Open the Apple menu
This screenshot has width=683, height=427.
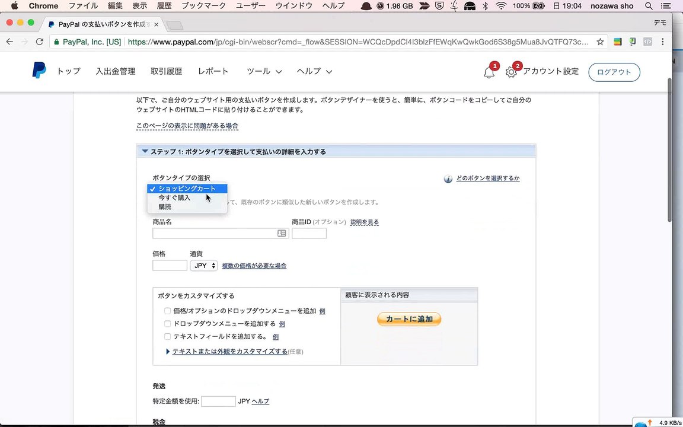(14, 6)
